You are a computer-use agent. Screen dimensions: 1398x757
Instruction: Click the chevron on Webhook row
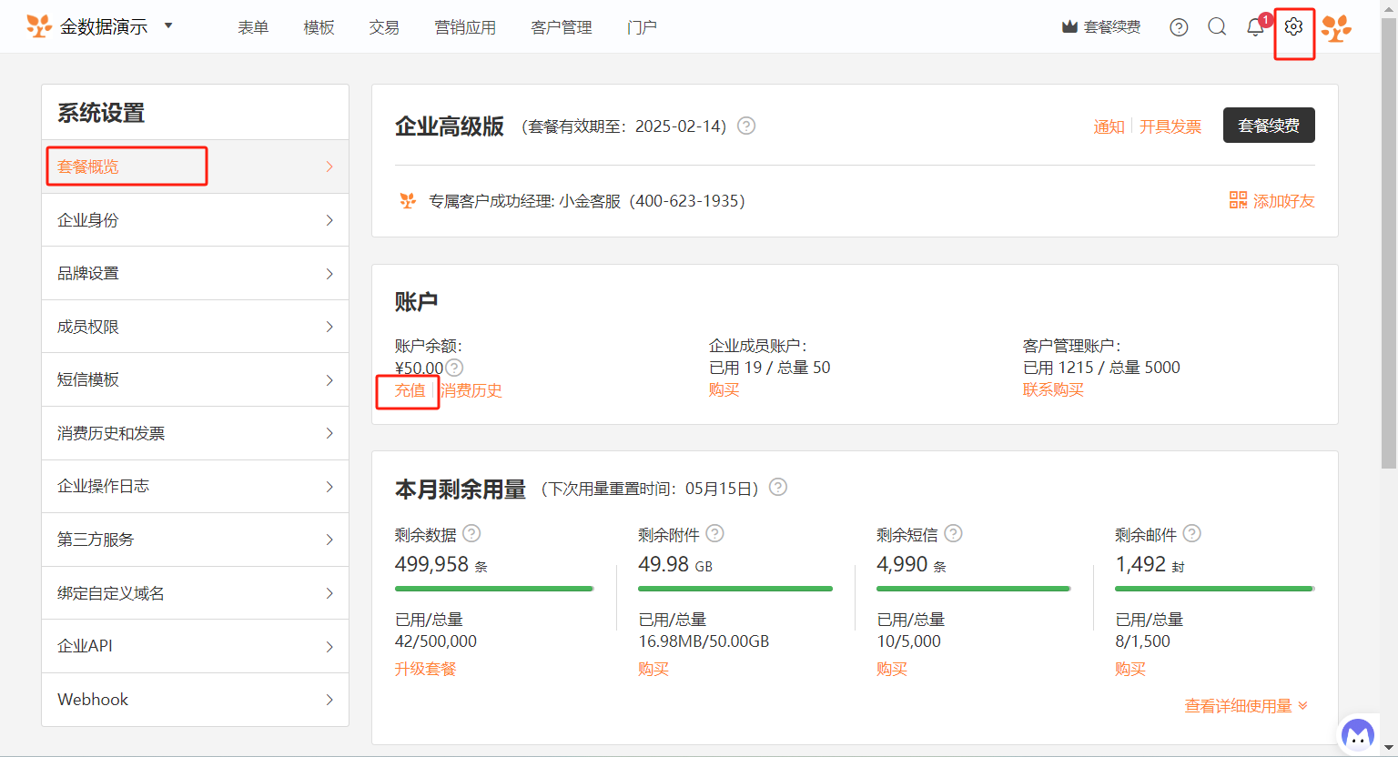point(329,700)
